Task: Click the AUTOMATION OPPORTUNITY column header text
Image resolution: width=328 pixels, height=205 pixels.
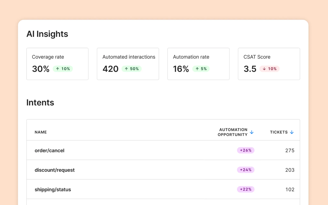Action: (233, 132)
